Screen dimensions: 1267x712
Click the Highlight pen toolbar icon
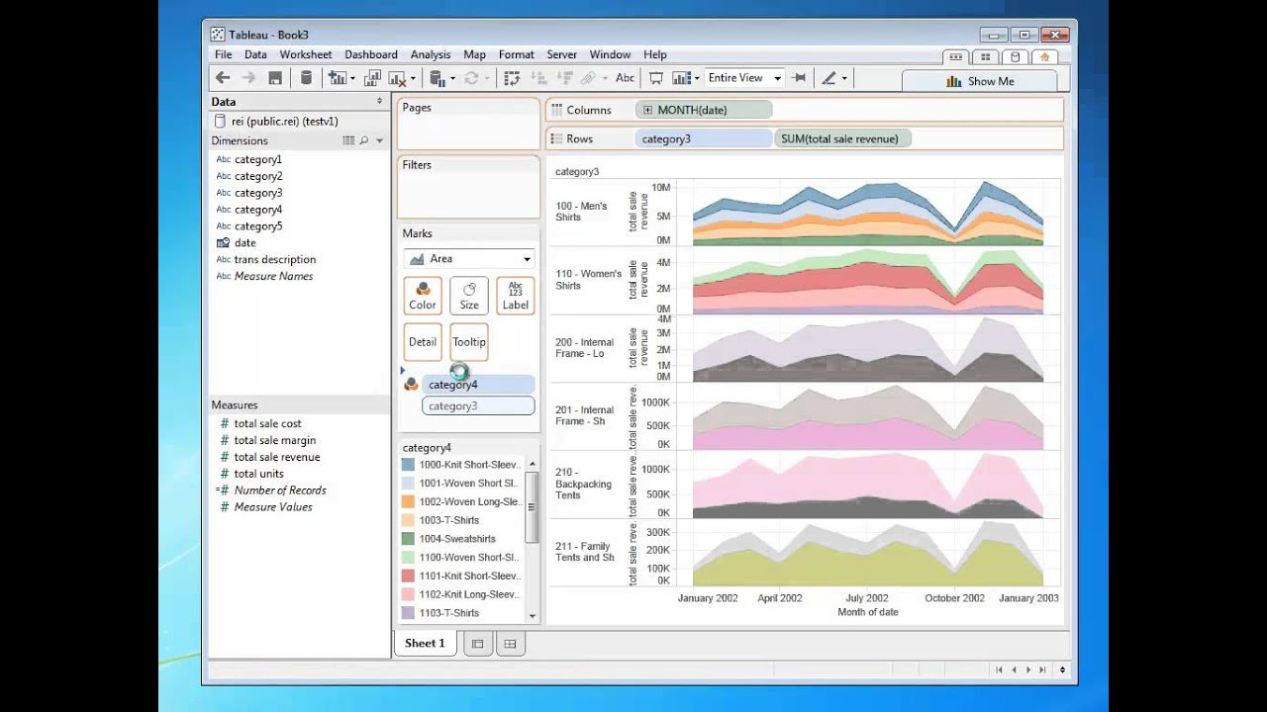829,78
